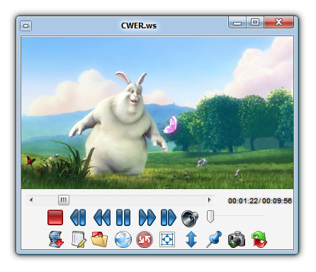Open URL via globe icon
Screen dimensions: 316x272
click(123, 239)
